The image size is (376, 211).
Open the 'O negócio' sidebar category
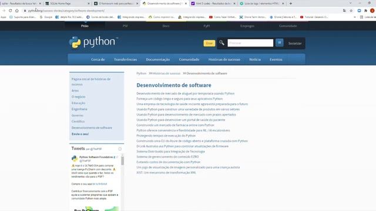78,97
